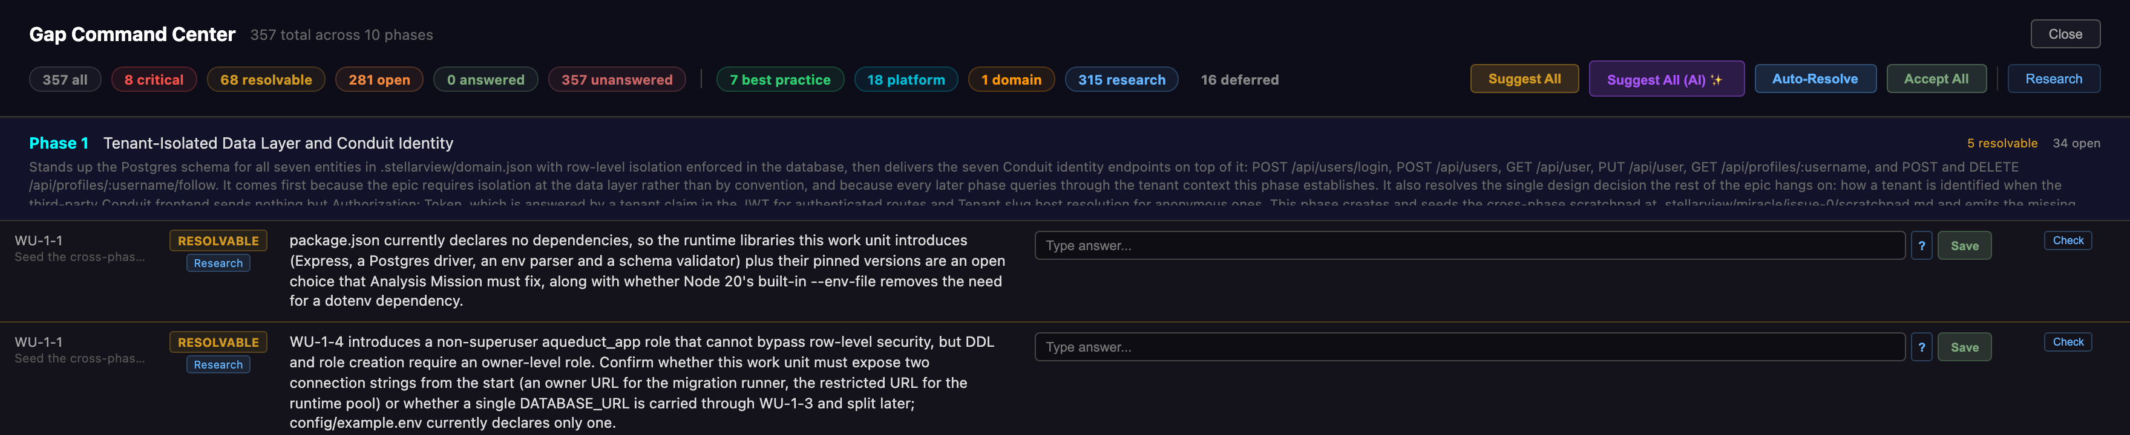Show only 357 unanswered gaps
This screenshot has height=435, width=2130.
coord(617,79)
